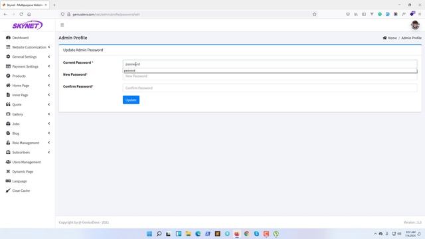Click the Jobs briefcase icon

tap(8, 123)
